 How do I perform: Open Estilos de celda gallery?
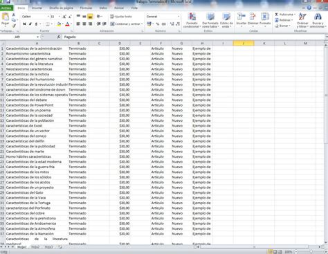[226, 21]
